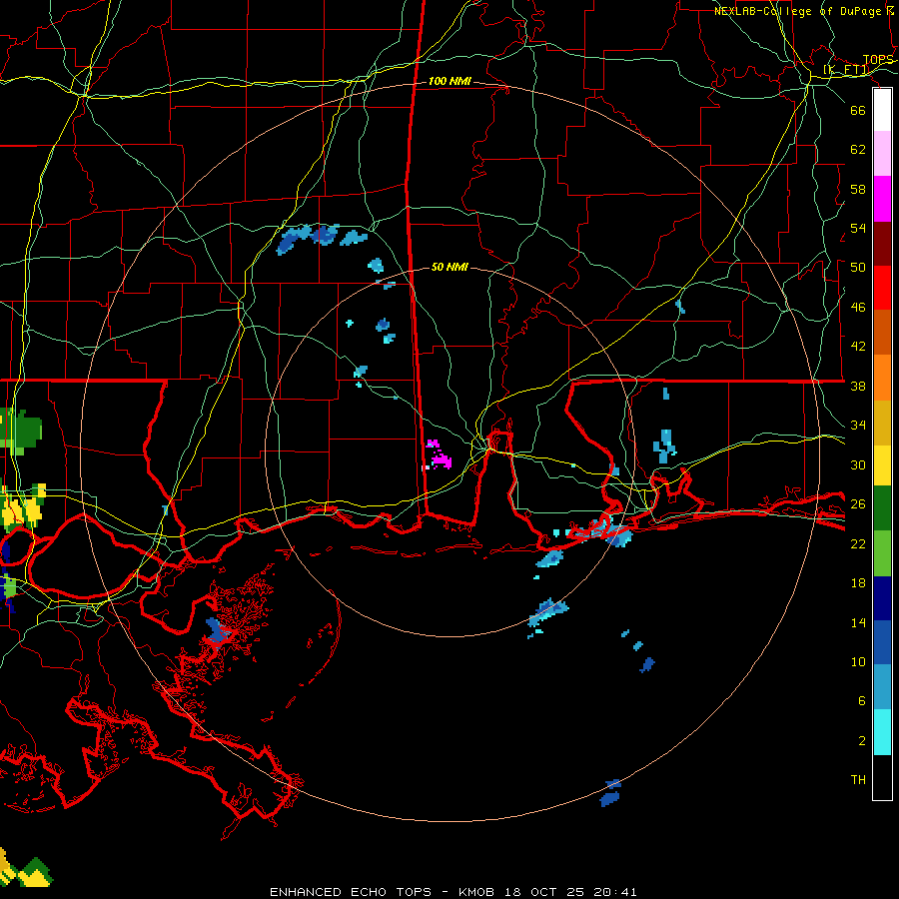Click the TH threshold legend label

pyautogui.click(x=858, y=780)
